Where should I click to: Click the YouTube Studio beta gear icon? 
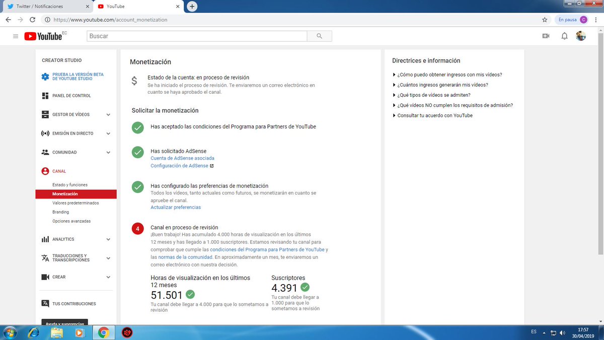[x=45, y=77]
